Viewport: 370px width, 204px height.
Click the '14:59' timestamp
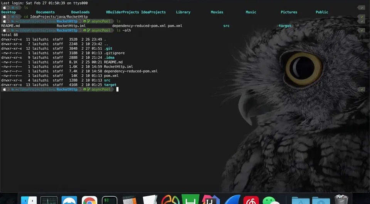[x=97, y=67]
